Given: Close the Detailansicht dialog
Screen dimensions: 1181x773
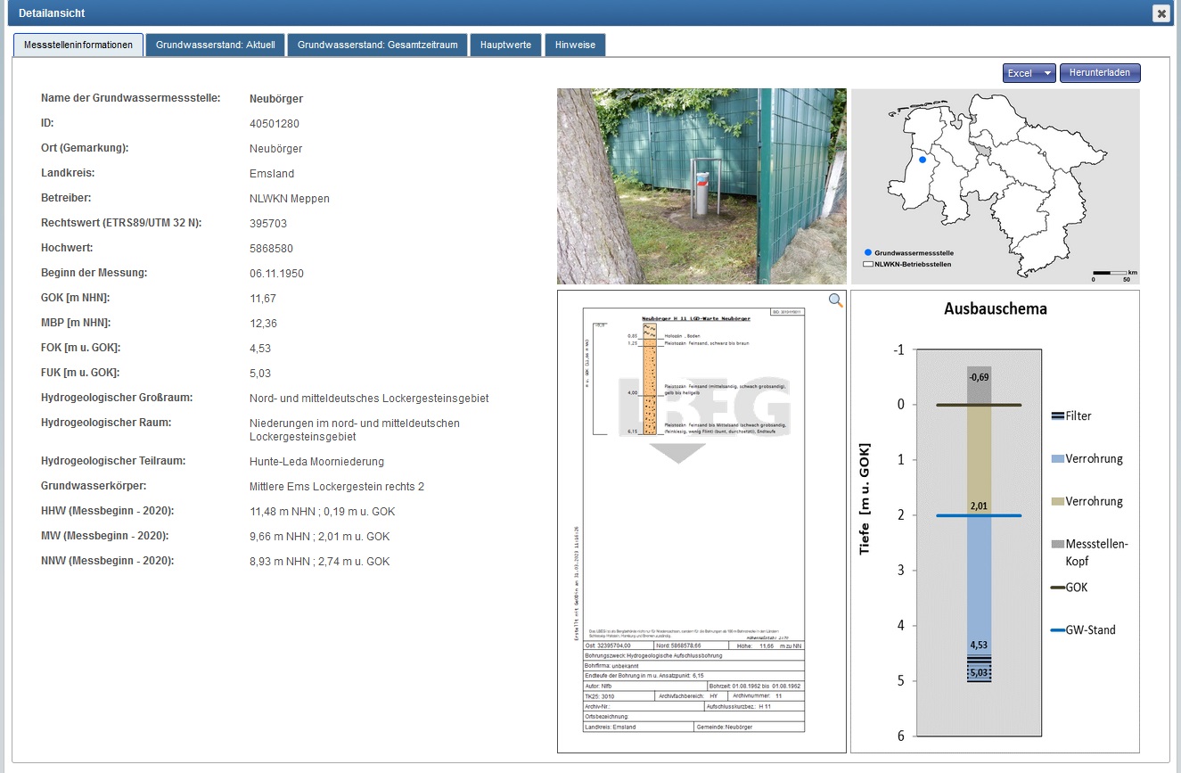Looking at the screenshot, I should click(x=1160, y=13).
